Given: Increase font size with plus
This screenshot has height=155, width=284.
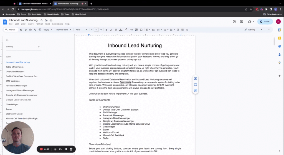Looking at the screenshot, I should (x=101, y=30).
